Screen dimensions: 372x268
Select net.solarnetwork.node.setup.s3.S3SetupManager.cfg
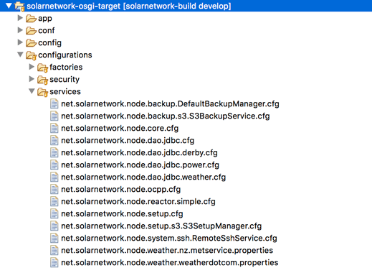click(161, 226)
